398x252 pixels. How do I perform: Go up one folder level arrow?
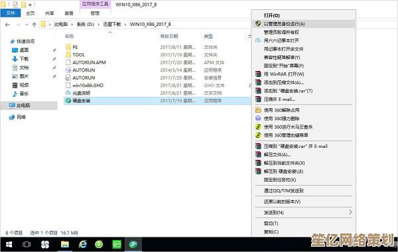pyautogui.click(x=34, y=25)
